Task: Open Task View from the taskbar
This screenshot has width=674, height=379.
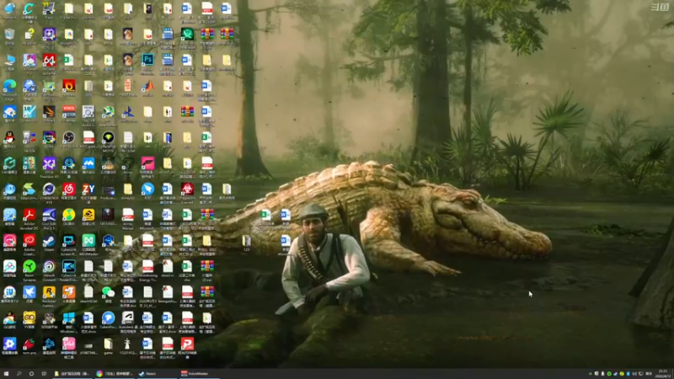Action: click(x=44, y=374)
